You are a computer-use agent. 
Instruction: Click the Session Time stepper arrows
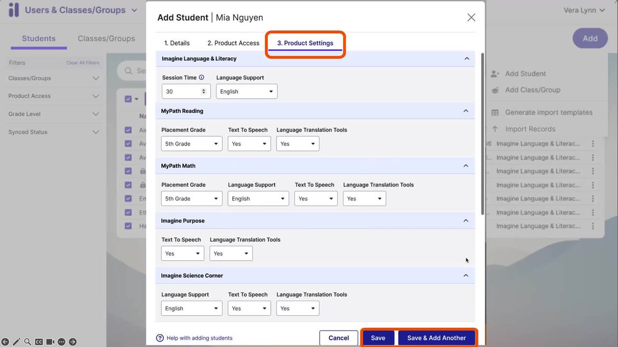click(204, 92)
